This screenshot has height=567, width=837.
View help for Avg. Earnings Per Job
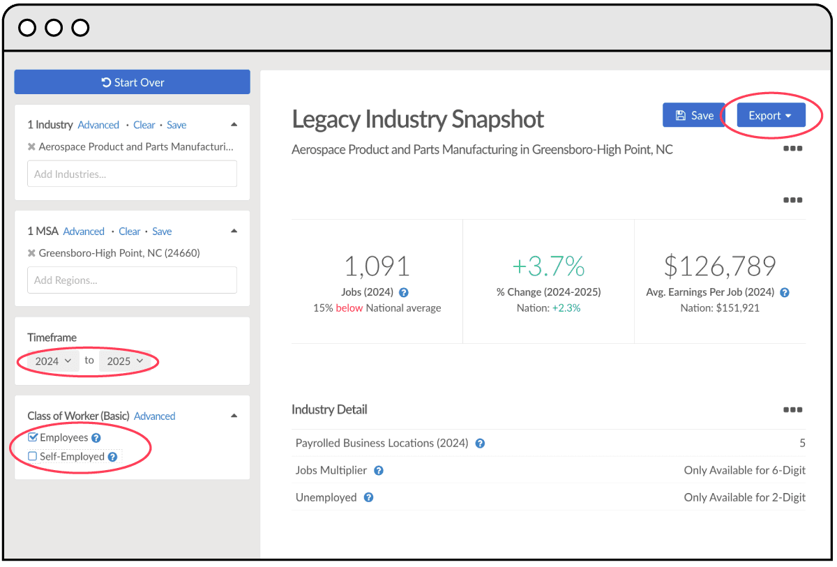pos(785,292)
